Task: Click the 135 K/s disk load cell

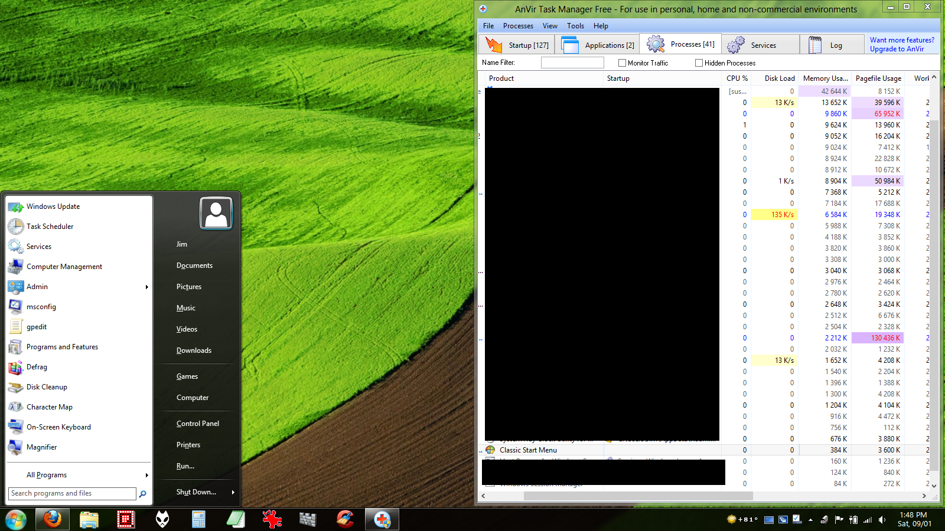Action: coord(774,215)
